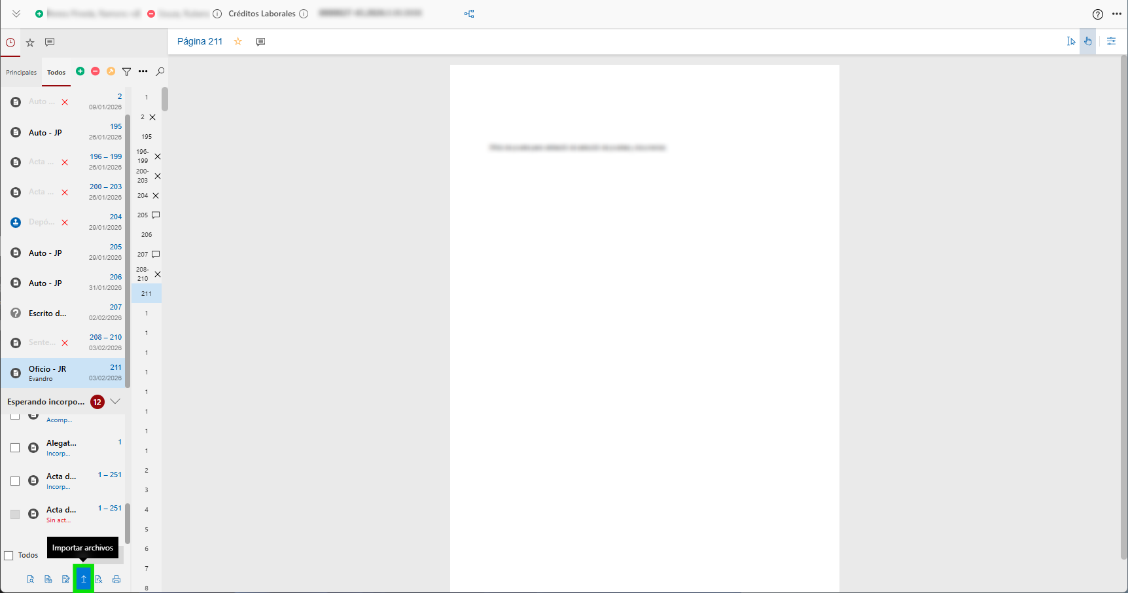Screen dimensions: 1128x593
Task: Tick checkbox for Acta d... marked Incorp...
Action: click(15, 481)
